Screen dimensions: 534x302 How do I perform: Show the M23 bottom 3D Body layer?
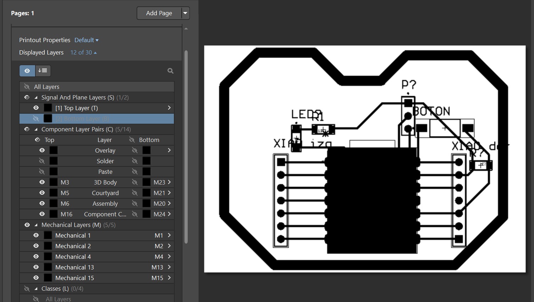[x=135, y=182]
